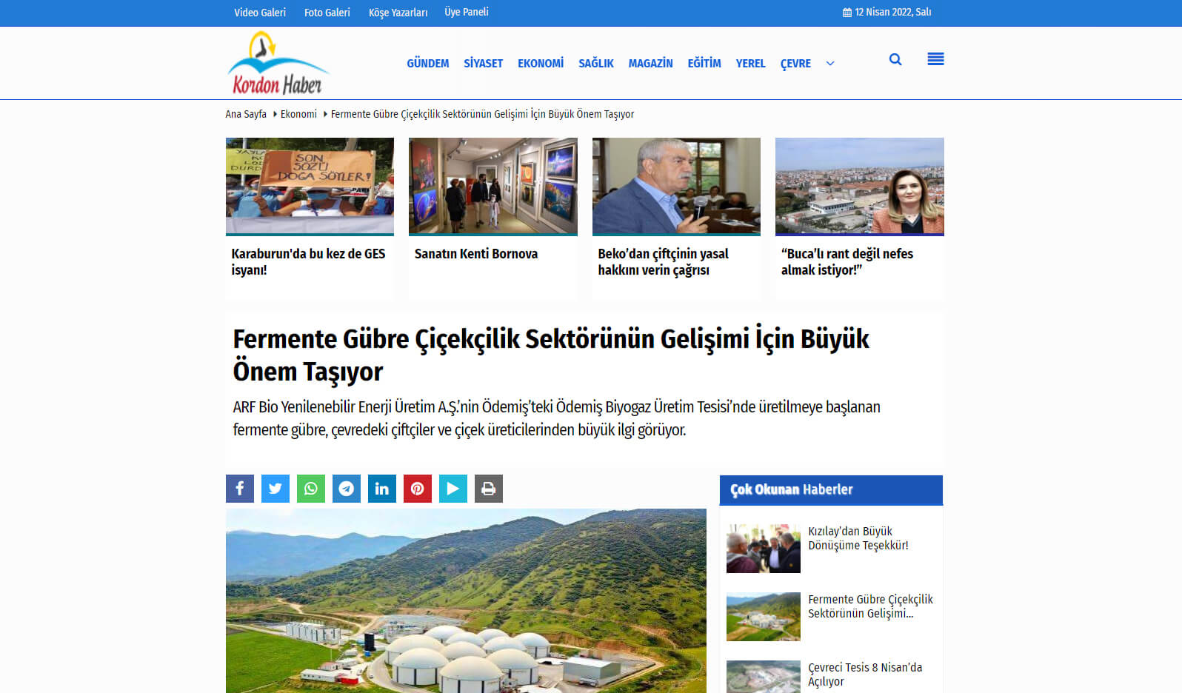
Task: Share article on Facebook
Action: tap(240, 489)
